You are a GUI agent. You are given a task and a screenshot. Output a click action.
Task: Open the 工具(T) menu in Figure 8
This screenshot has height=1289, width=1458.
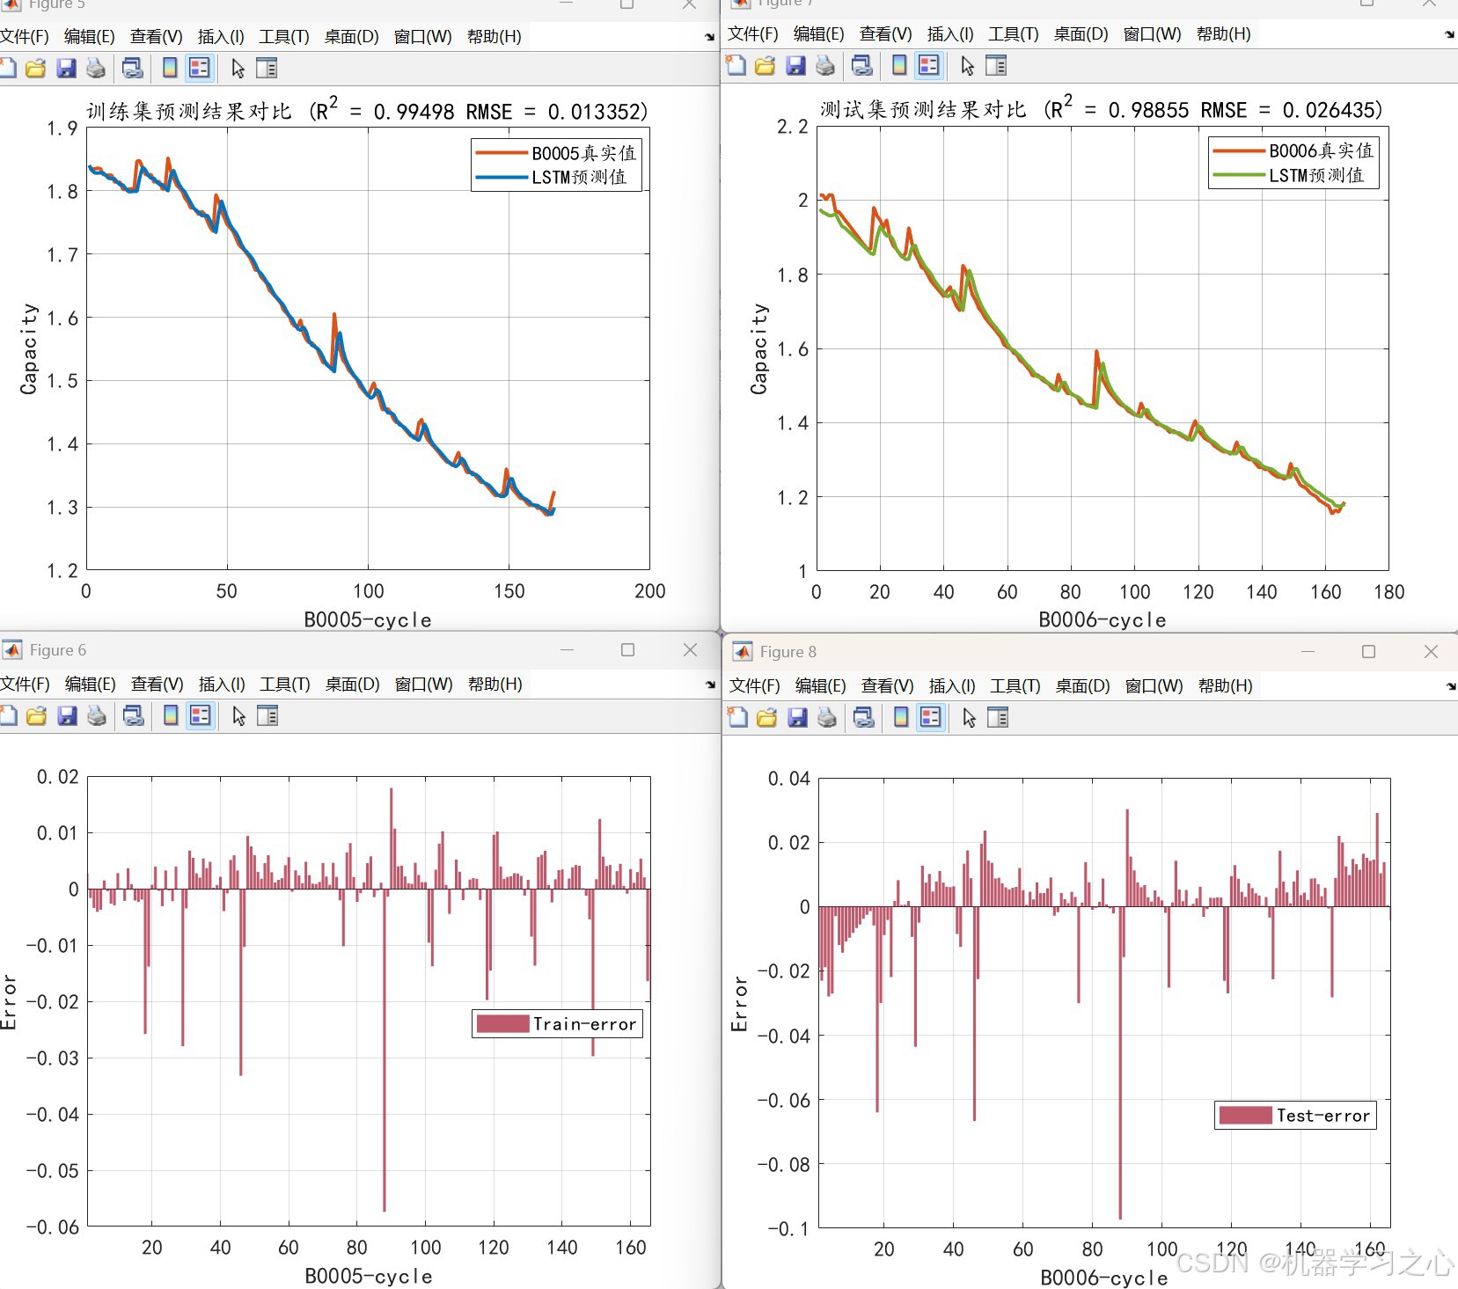pyautogui.click(x=1015, y=686)
